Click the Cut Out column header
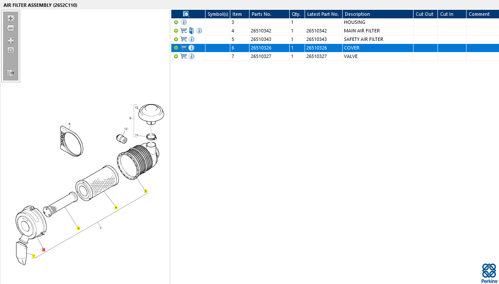The width and height of the screenshot is (499, 284). click(426, 14)
